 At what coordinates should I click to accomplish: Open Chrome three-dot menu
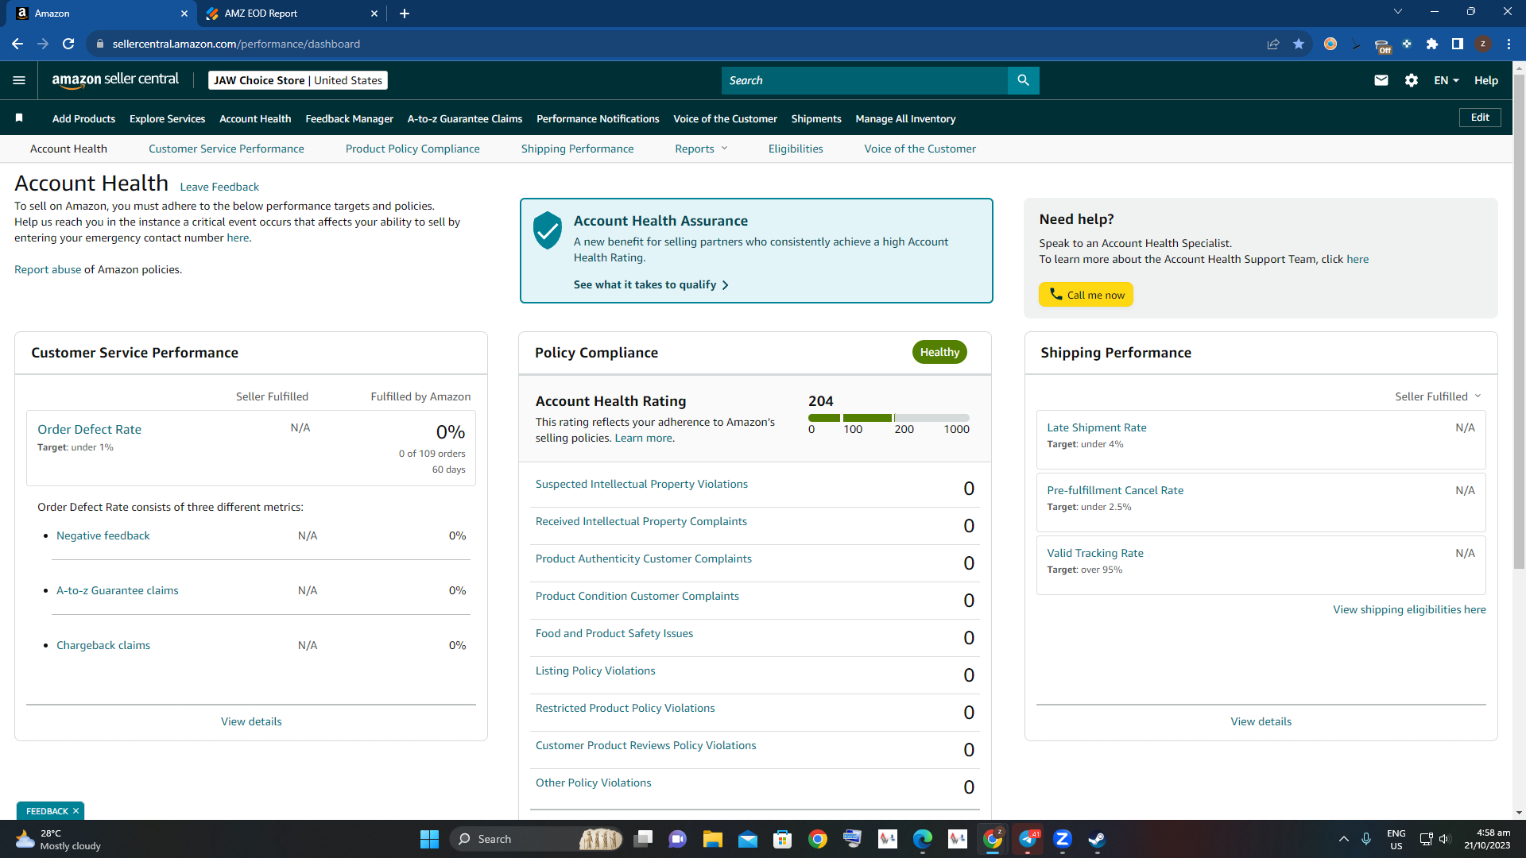coord(1509,44)
